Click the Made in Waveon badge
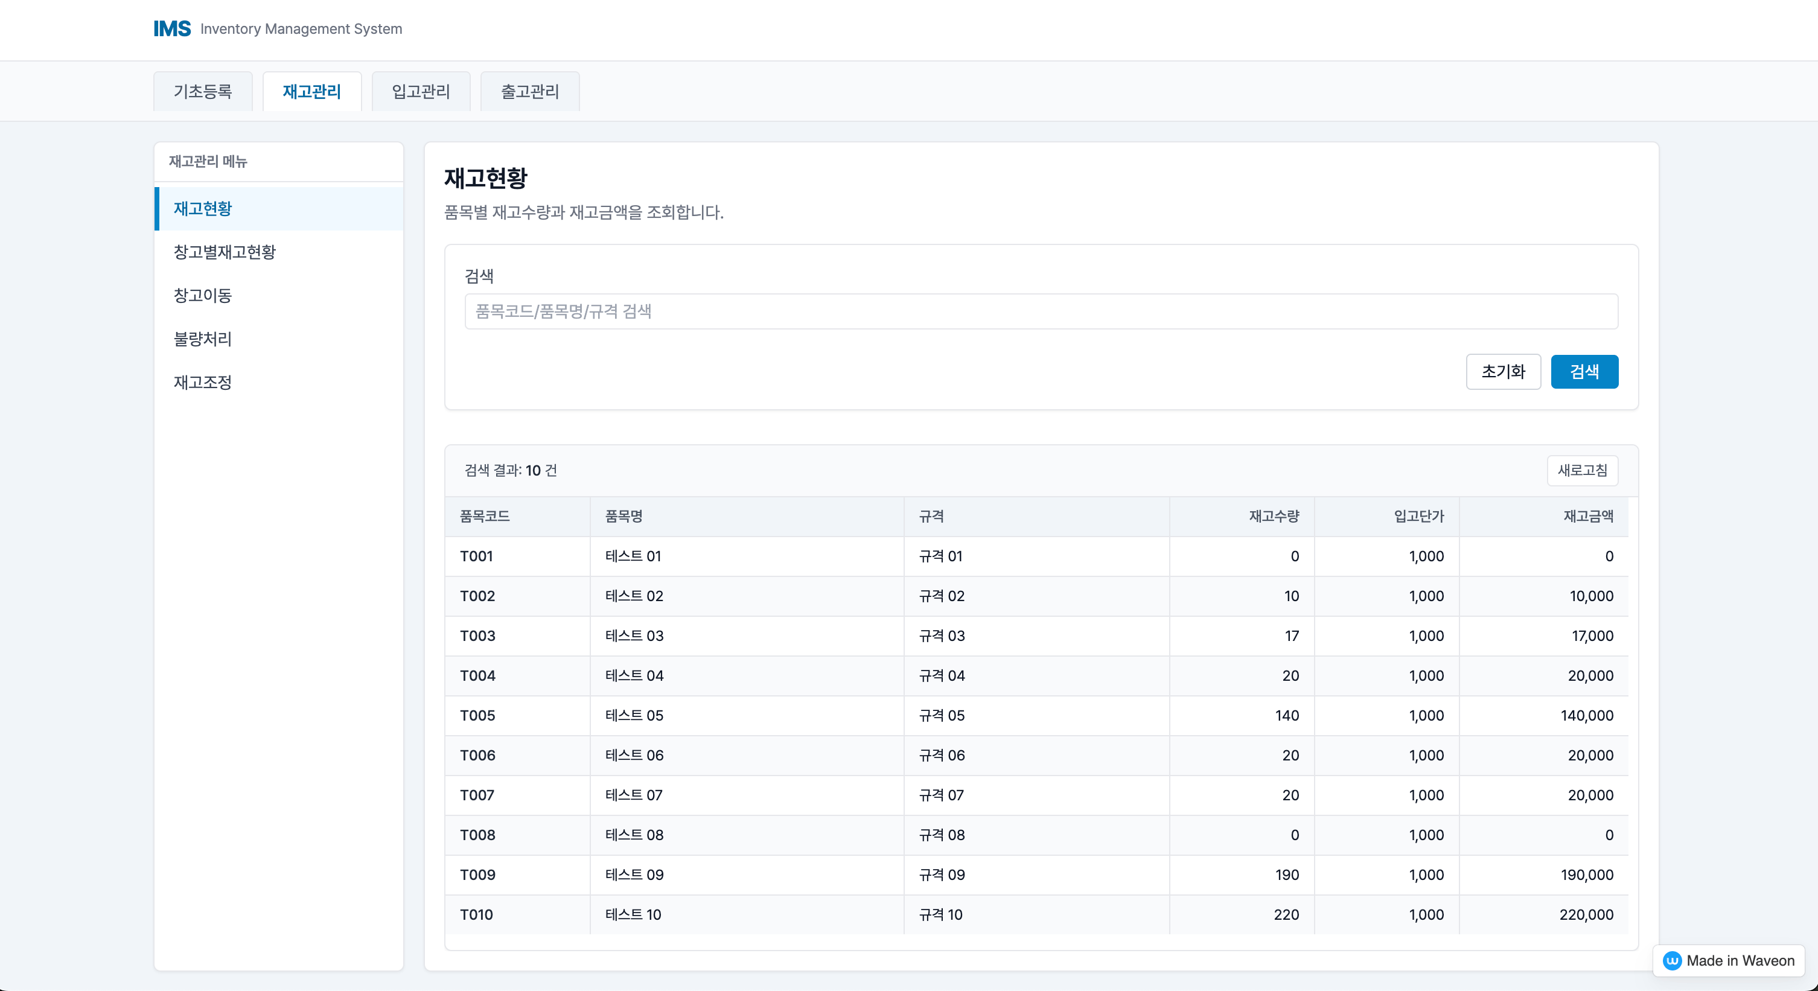 pos(1729,961)
